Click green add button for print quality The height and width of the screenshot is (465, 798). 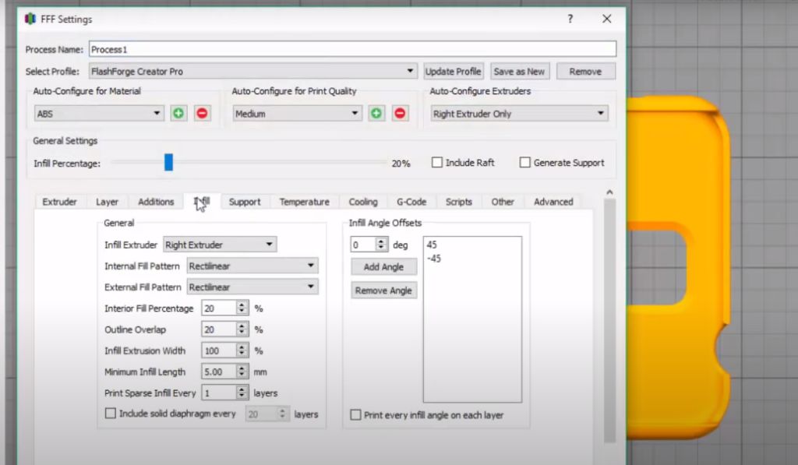pos(376,114)
